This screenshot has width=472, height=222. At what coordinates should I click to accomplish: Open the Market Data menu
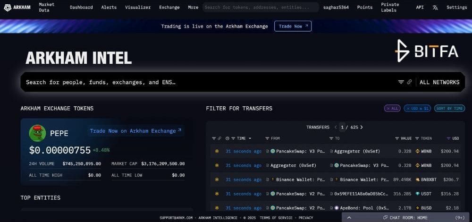point(46,7)
